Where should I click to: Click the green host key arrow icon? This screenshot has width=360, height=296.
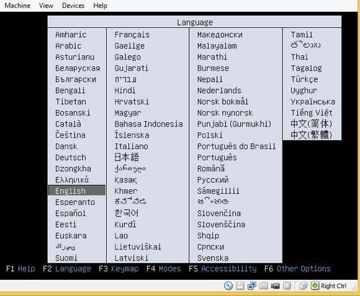pyautogui.click(x=315, y=285)
